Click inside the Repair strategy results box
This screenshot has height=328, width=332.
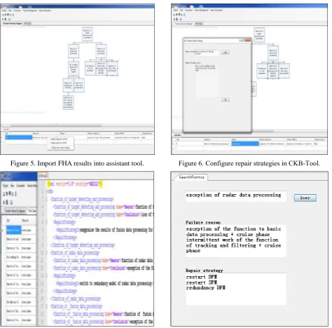click(235, 289)
